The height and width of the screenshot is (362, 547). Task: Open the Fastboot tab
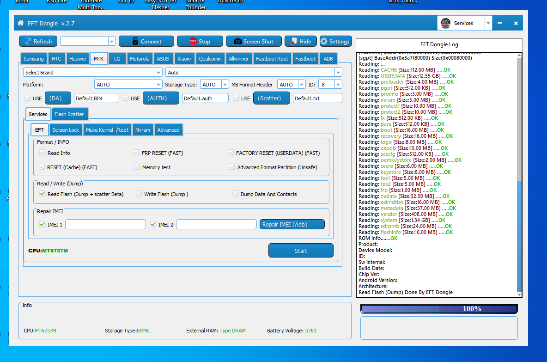(x=305, y=59)
